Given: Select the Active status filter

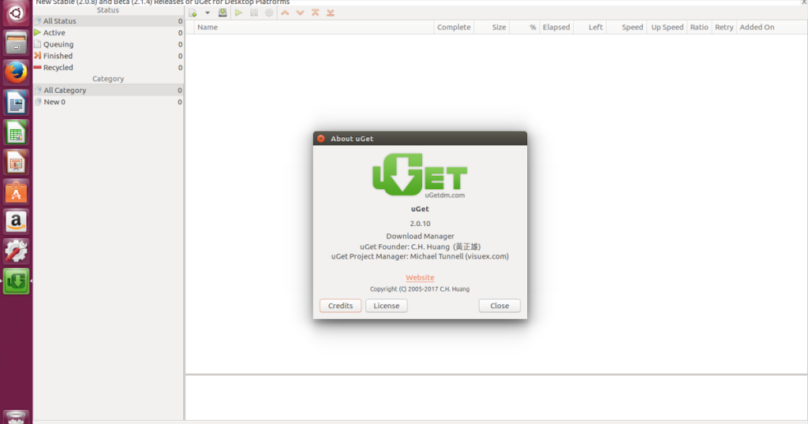Looking at the screenshot, I should point(54,33).
